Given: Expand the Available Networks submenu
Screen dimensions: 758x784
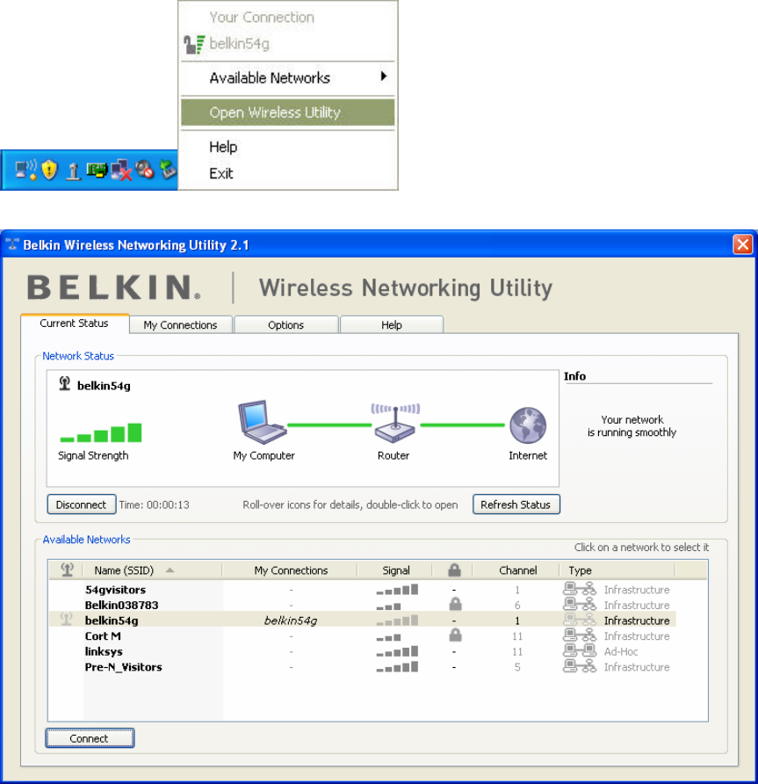Looking at the screenshot, I should pyautogui.click(x=287, y=78).
